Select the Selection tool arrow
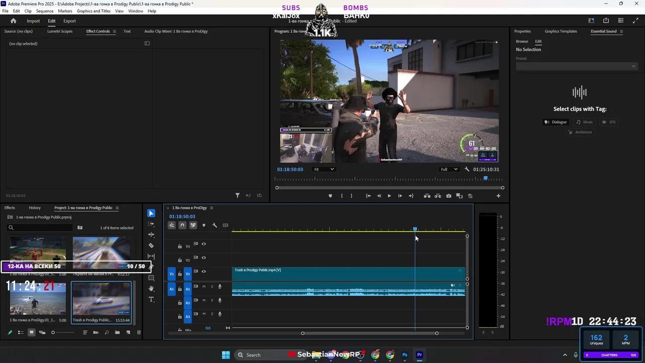645x363 pixels. point(151,213)
